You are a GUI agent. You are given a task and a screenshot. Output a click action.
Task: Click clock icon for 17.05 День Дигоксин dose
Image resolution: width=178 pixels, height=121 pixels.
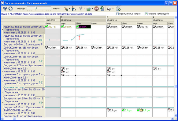click(77, 47)
